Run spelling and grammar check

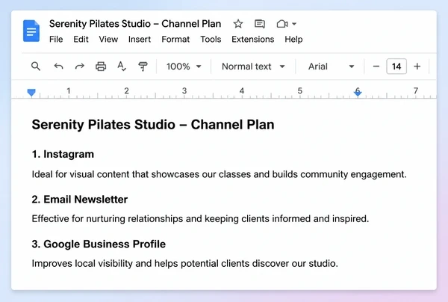pyautogui.click(x=122, y=67)
